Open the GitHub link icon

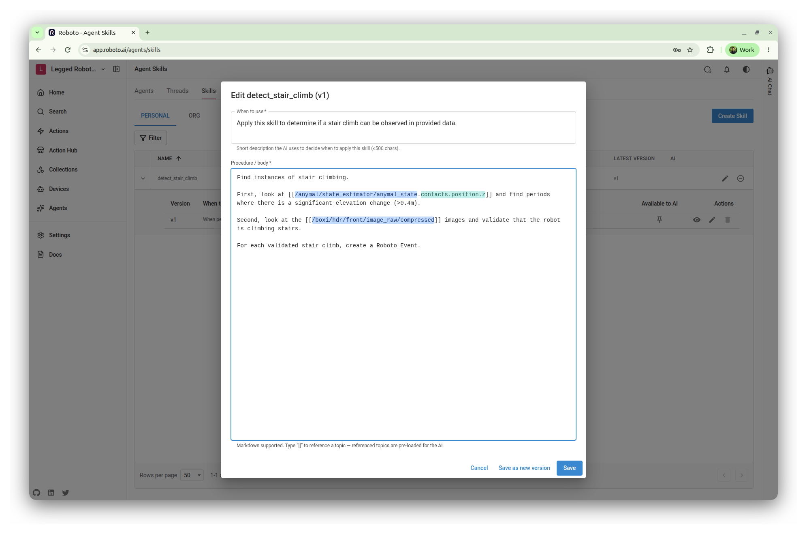[36, 493]
